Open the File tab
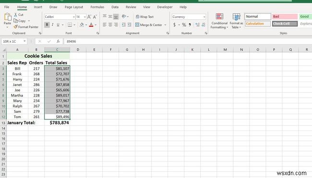Image resolution: width=312 pixels, height=178 pixels. coord(7,7)
